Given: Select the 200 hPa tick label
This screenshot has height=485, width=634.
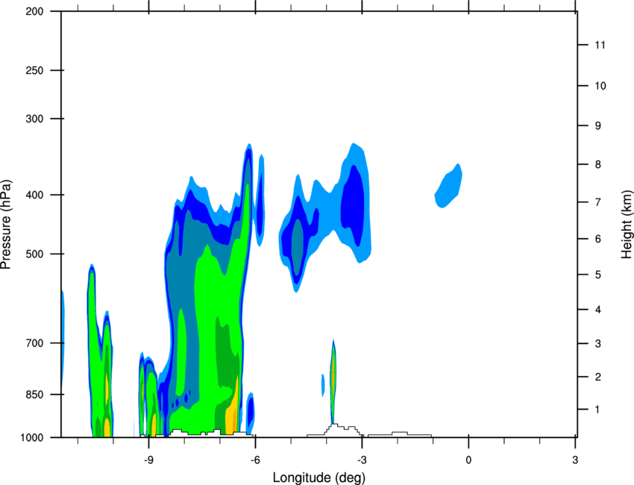Looking at the screenshot, I should point(35,11).
